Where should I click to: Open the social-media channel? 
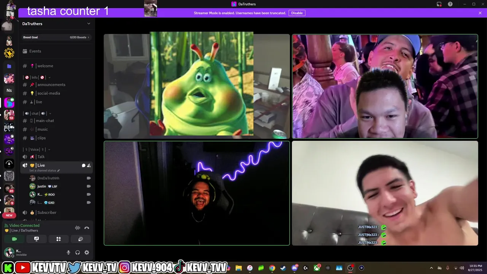[x=56, y=93]
